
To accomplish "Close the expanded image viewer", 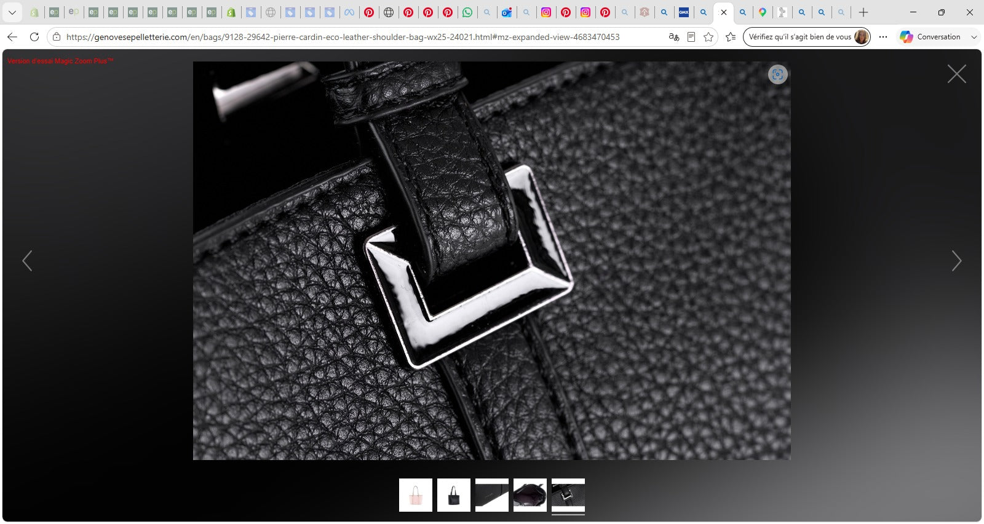I will tap(956, 74).
